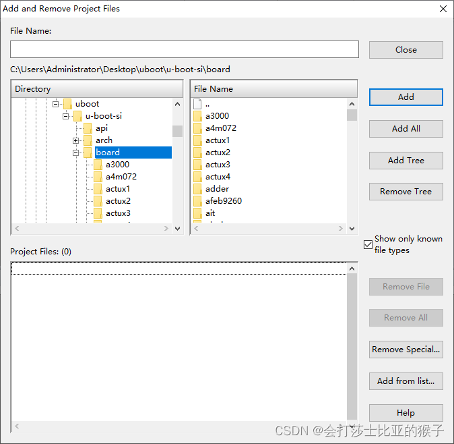Click File Name pane horizontal scroll right arrow
Viewport: 454px width, 444px height.
[341, 229]
